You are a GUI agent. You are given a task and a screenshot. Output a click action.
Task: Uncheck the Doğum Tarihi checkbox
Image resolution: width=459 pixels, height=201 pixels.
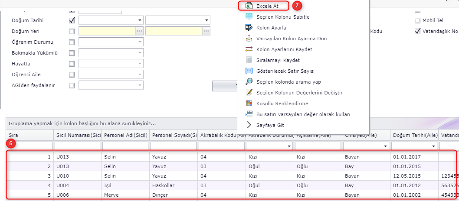pos(72,20)
